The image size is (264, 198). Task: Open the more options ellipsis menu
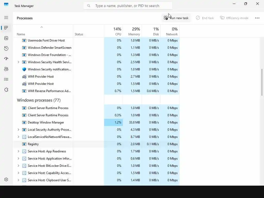coord(257,18)
